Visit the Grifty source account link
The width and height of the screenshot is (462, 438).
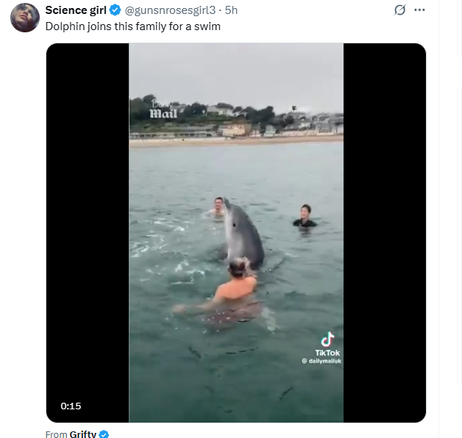(83, 434)
